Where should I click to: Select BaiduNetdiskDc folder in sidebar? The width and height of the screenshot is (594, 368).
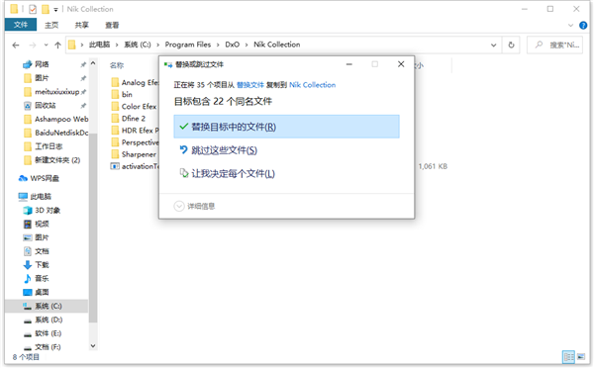[x=61, y=133]
